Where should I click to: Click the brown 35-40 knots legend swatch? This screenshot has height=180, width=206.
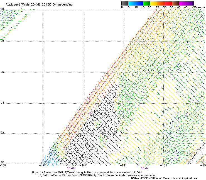(175, 3)
